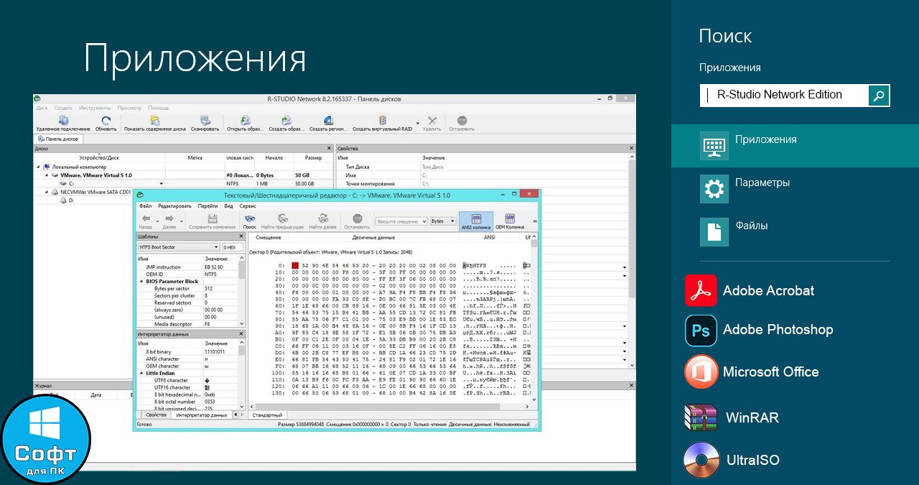Click the Найти предыдущее icon
919x485 pixels.
tap(283, 218)
